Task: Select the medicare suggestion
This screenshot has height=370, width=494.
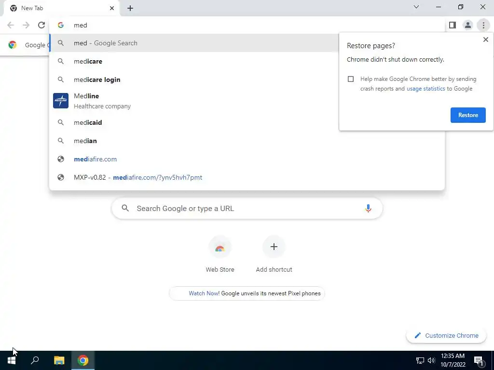Action: pyautogui.click(x=194, y=61)
